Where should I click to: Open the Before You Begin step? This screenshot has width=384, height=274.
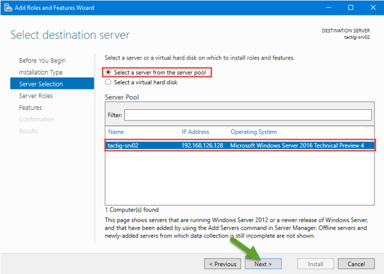click(x=43, y=61)
